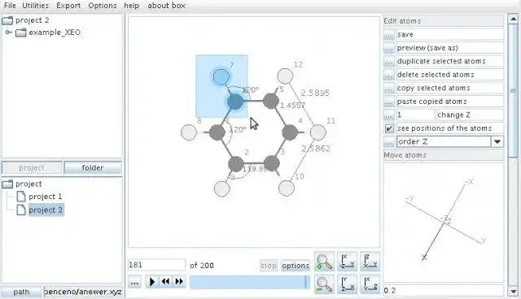Expand the example_XEO tree node
This screenshot has width=521, height=299.
9,32
